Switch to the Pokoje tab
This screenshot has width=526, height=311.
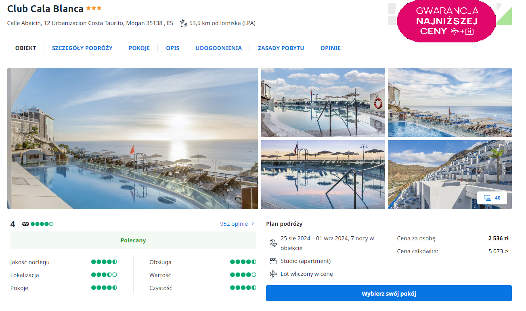[x=139, y=48]
